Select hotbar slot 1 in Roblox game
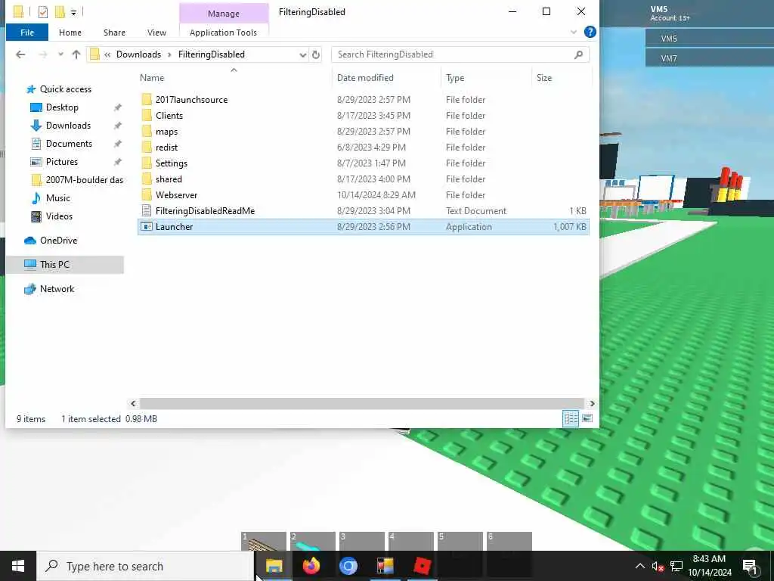This screenshot has height=581, width=774. (x=264, y=542)
